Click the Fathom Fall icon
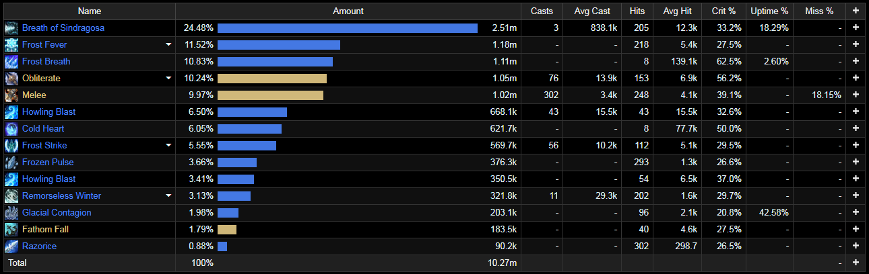 pos(11,230)
